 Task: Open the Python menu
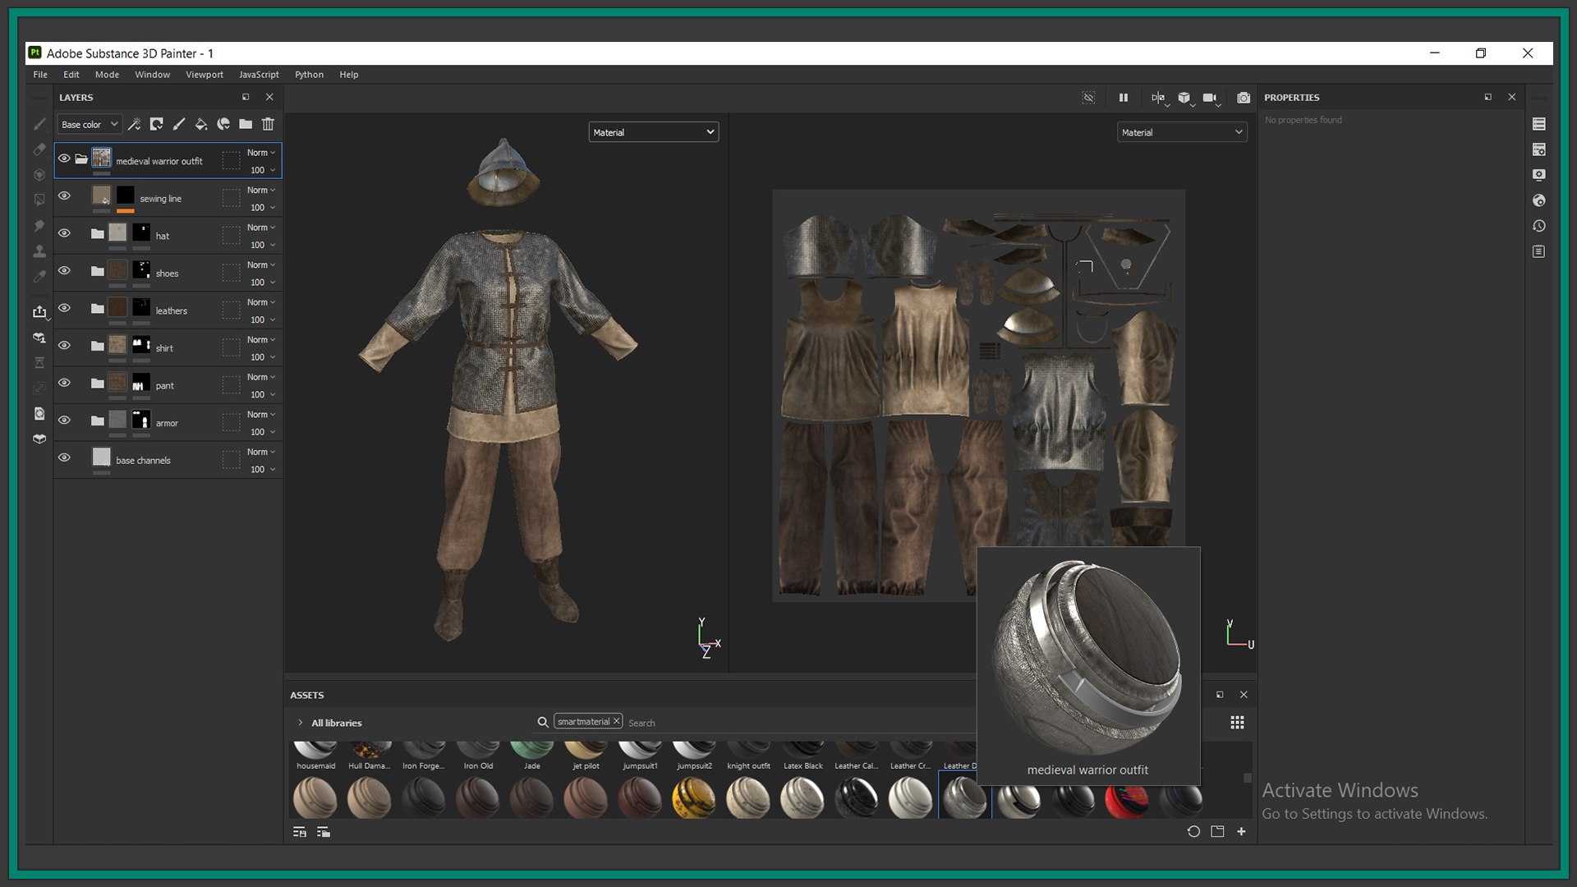point(310,75)
